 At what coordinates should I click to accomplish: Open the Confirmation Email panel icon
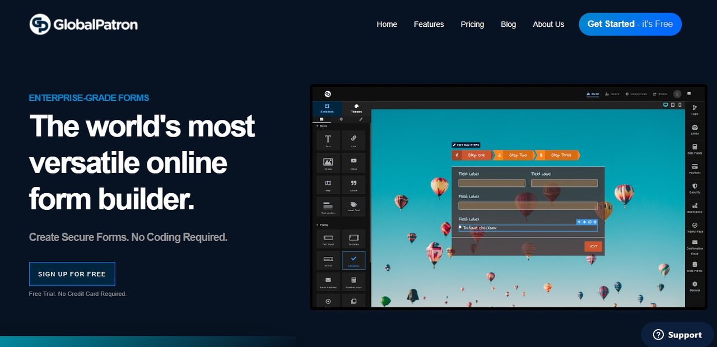tap(695, 247)
